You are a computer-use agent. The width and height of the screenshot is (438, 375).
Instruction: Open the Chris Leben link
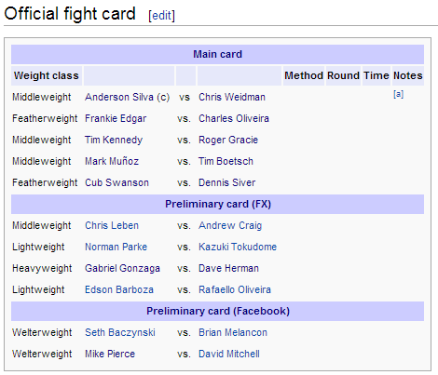pos(112,225)
